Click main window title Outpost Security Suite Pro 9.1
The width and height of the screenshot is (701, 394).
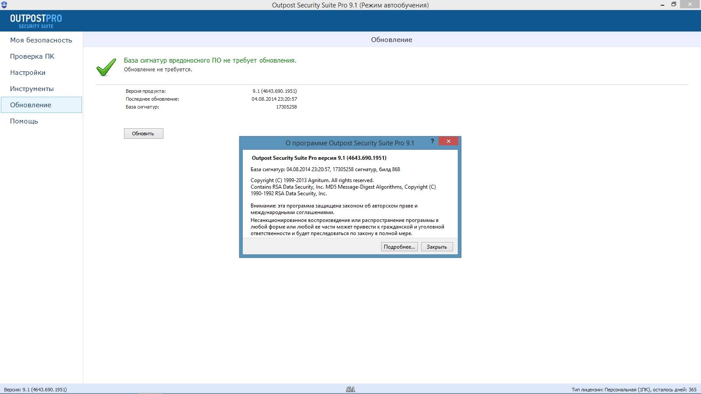[350, 5]
